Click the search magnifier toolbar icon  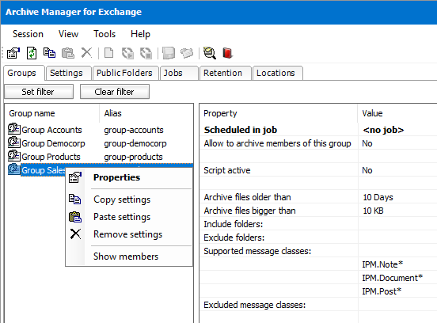pyautogui.click(x=210, y=53)
